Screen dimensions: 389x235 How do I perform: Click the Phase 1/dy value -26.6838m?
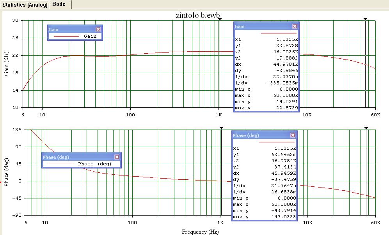point(282,192)
